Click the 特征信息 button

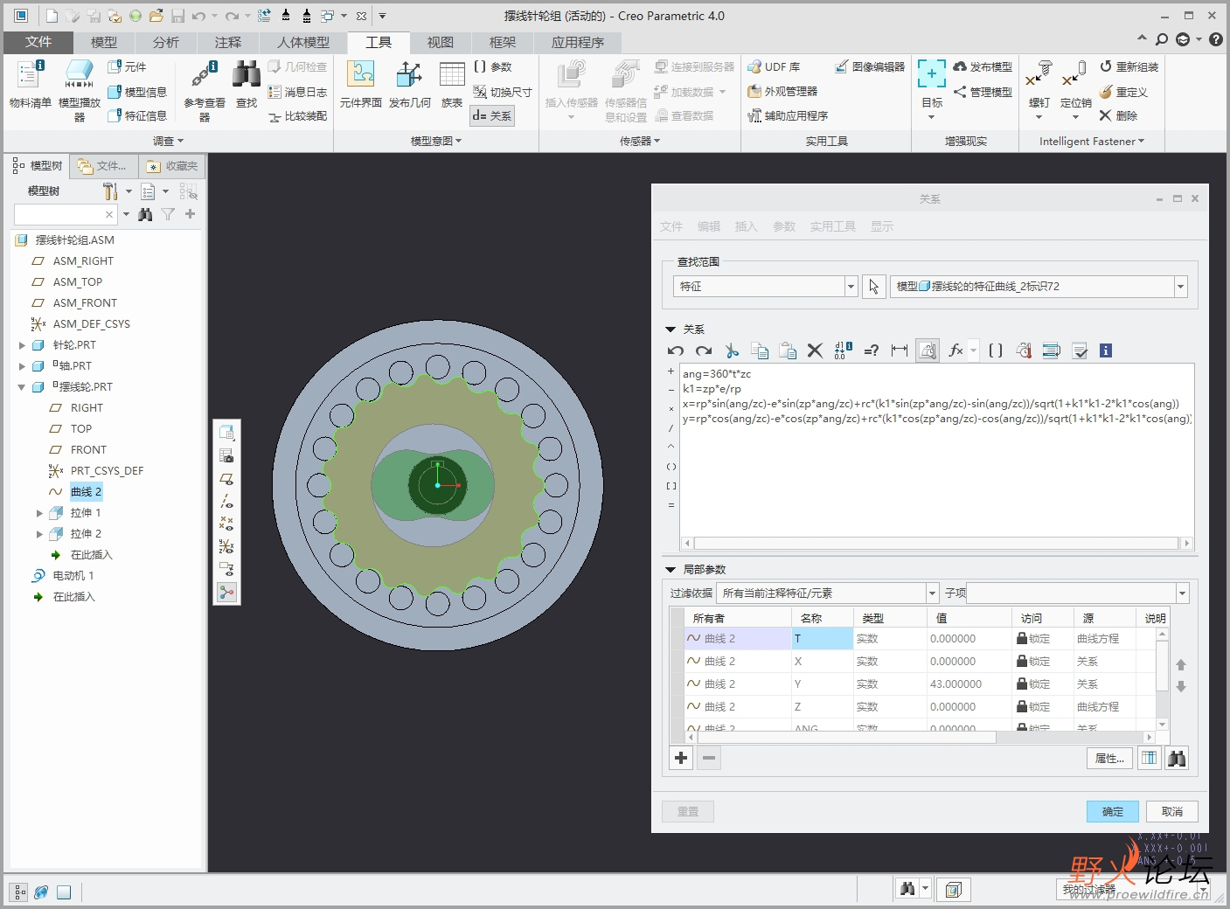tap(137, 115)
